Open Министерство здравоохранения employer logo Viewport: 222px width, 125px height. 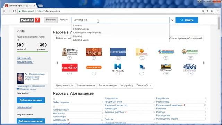point(190,52)
